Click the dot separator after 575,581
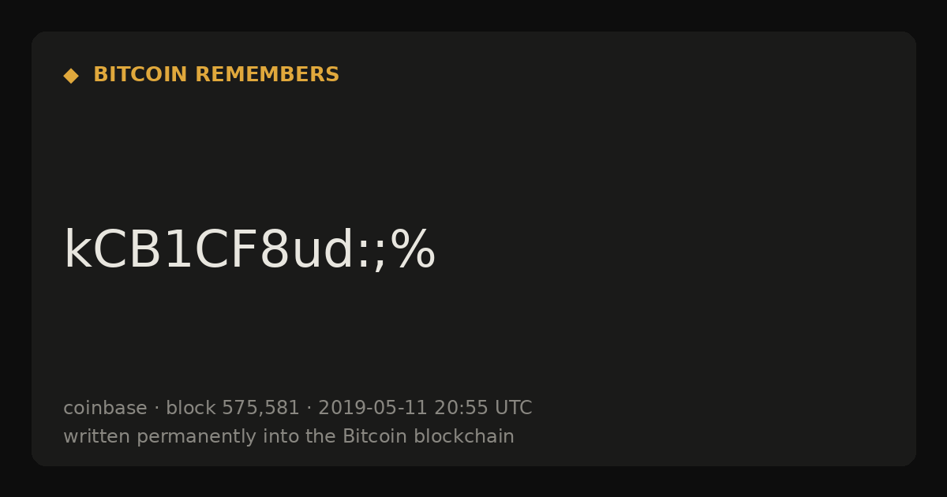 click(309, 409)
